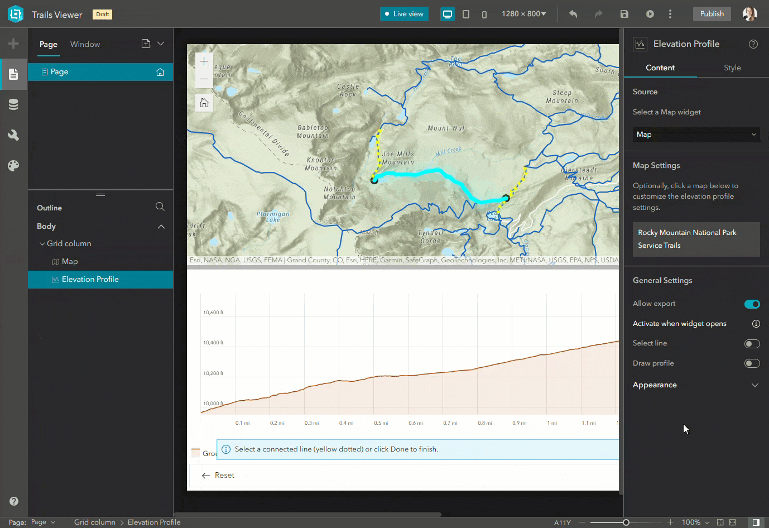Open the 1280 × 800 resolution dropdown
The width and height of the screenshot is (769, 528).
(523, 13)
